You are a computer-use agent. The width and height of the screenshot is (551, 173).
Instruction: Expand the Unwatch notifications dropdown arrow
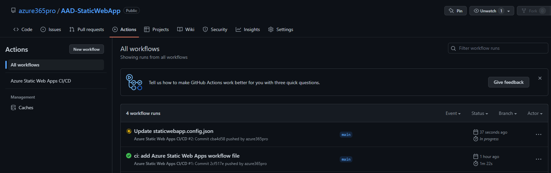[509, 11]
